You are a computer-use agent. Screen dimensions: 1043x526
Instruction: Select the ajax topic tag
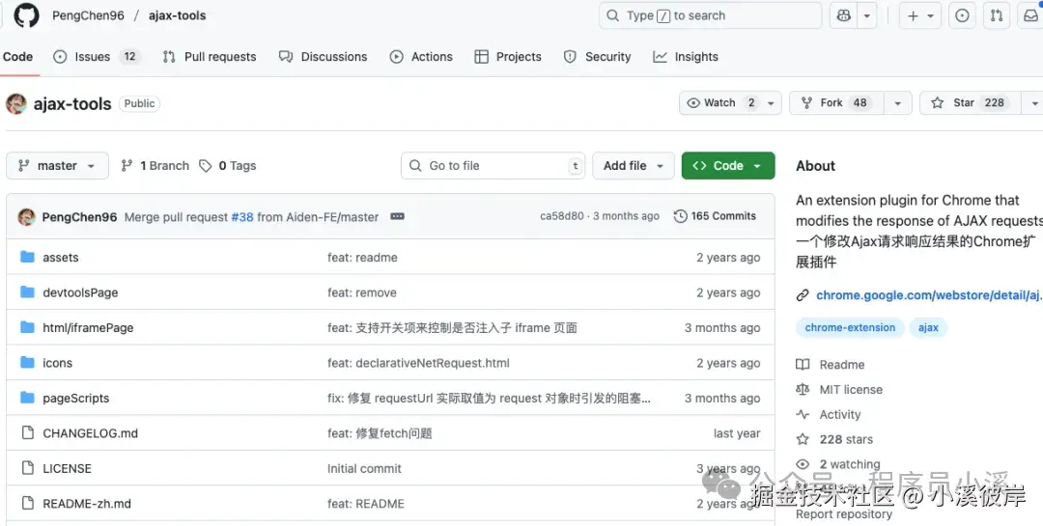[928, 328]
